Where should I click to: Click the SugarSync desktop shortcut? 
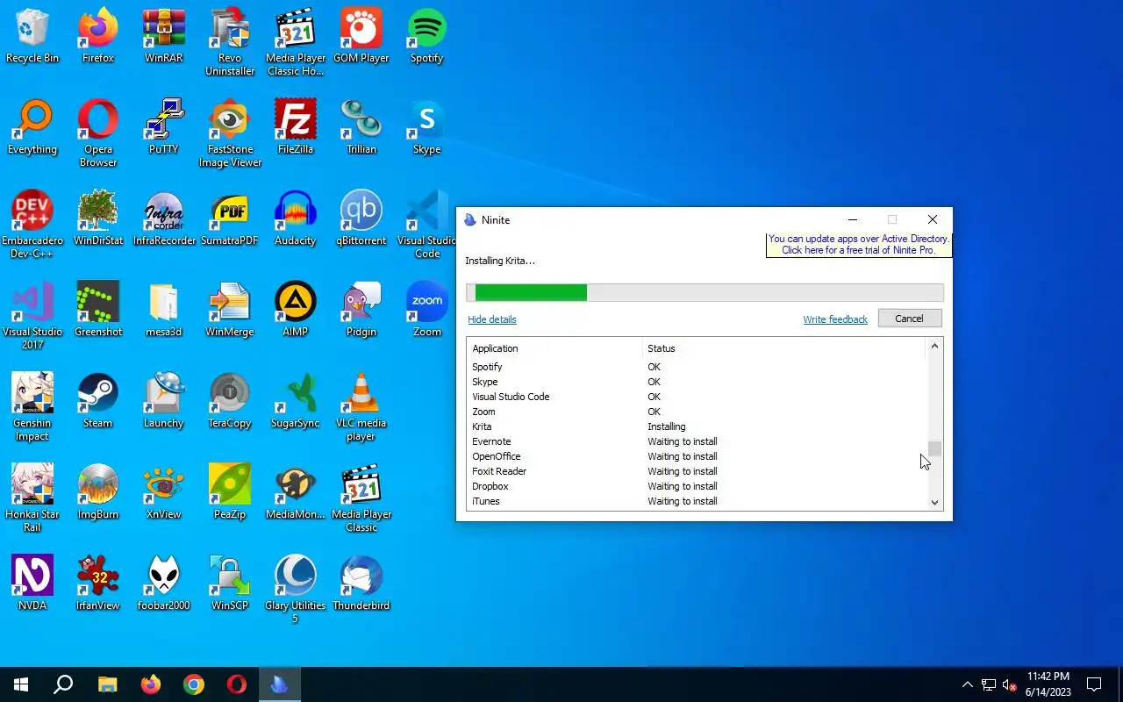296,401
